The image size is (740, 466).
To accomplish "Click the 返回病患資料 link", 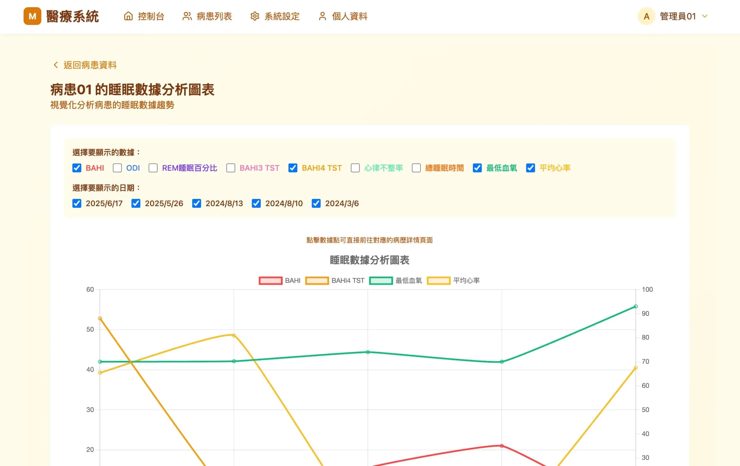I will (90, 65).
